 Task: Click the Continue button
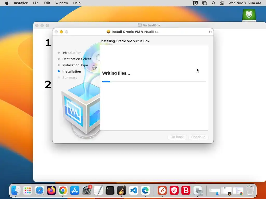point(198,137)
